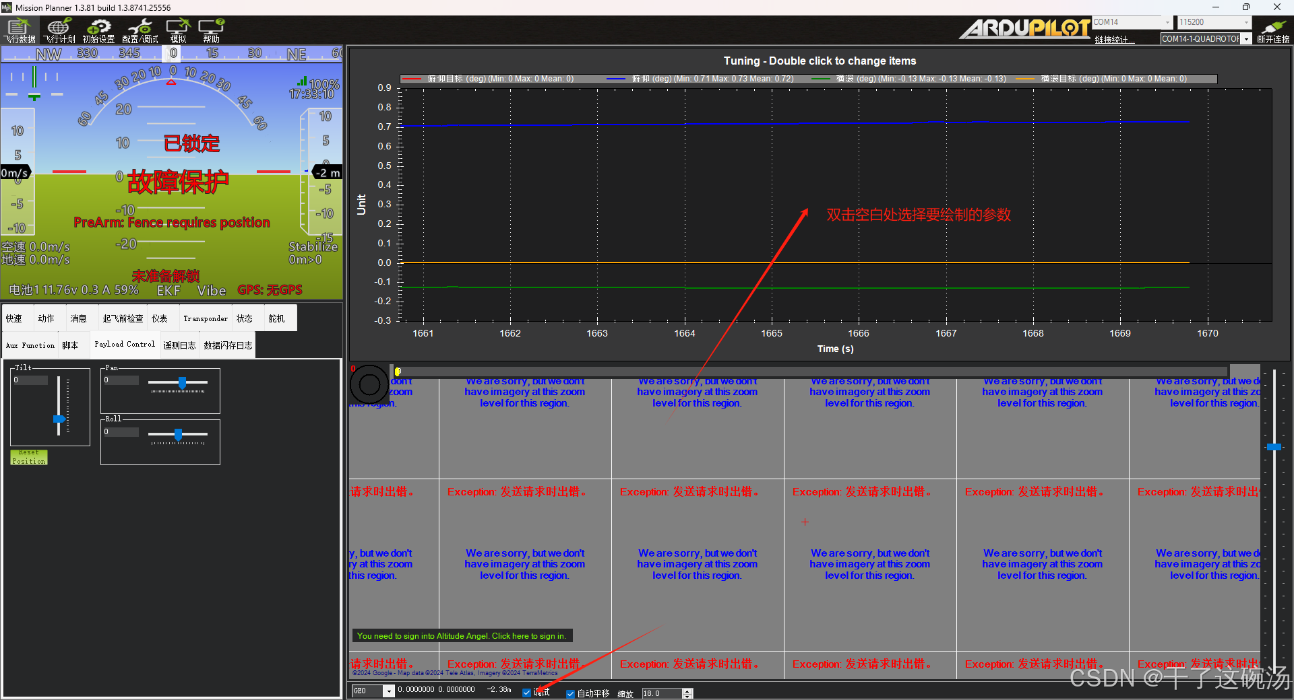Switch to the 遥测日志 telemetry logs tab

pyautogui.click(x=179, y=345)
